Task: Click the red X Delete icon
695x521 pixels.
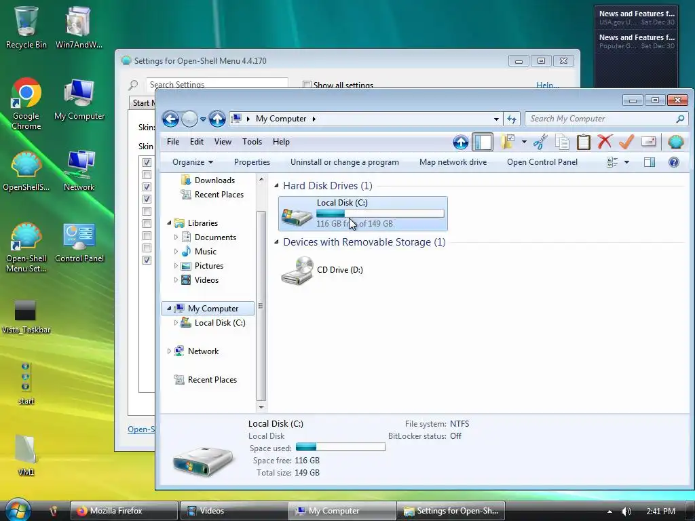Action: click(x=605, y=142)
